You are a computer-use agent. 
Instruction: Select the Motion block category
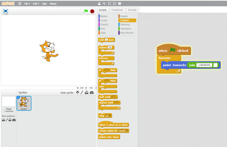coord(104,16)
